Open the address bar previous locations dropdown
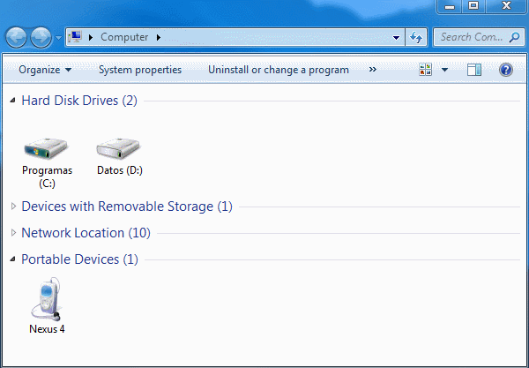529x368 pixels. pos(396,38)
